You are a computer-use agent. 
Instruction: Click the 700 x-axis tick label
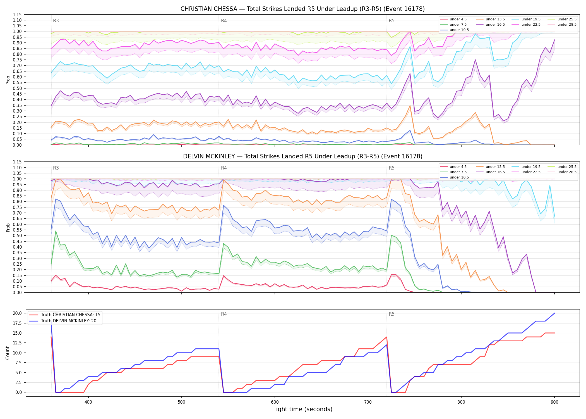pos(368,402)
